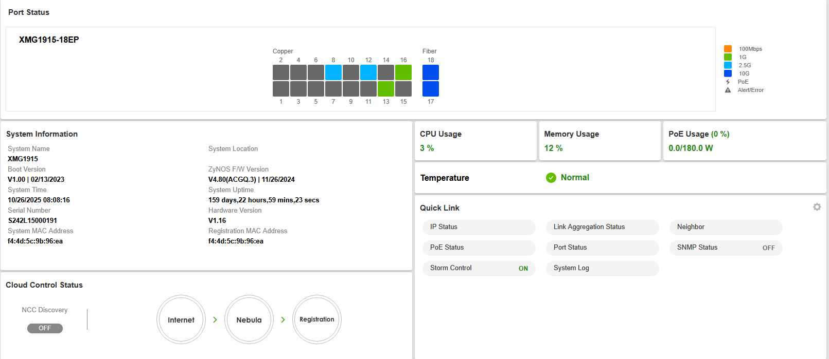829x359 pixels.
Task: Open port 6 on the switch diagram
Action: pos(316,72)
